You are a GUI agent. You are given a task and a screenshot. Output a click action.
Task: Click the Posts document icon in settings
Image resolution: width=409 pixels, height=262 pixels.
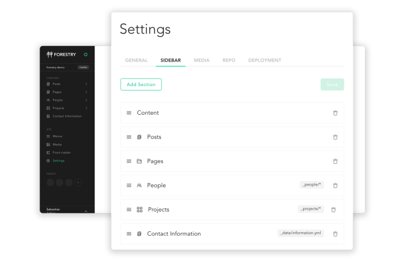pyautogui.click(x=139, y=137)
